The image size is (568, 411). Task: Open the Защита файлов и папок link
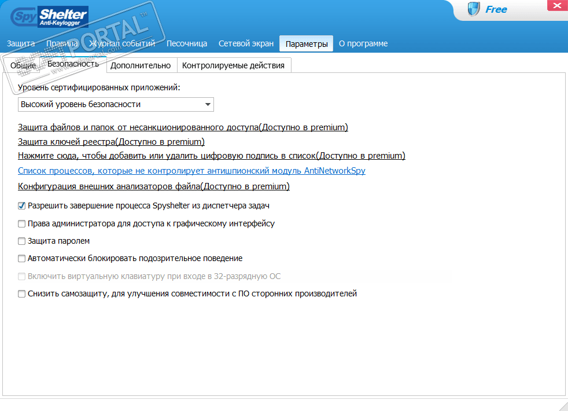183,127
